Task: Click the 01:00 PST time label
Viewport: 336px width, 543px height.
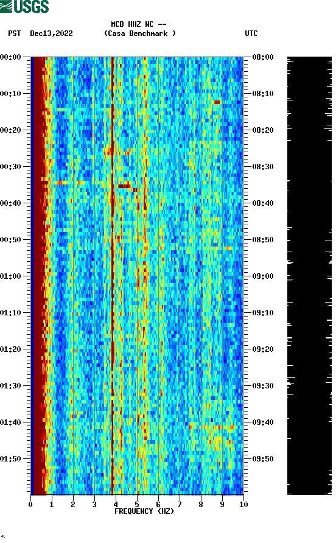Action: click(x=10, y=276)
